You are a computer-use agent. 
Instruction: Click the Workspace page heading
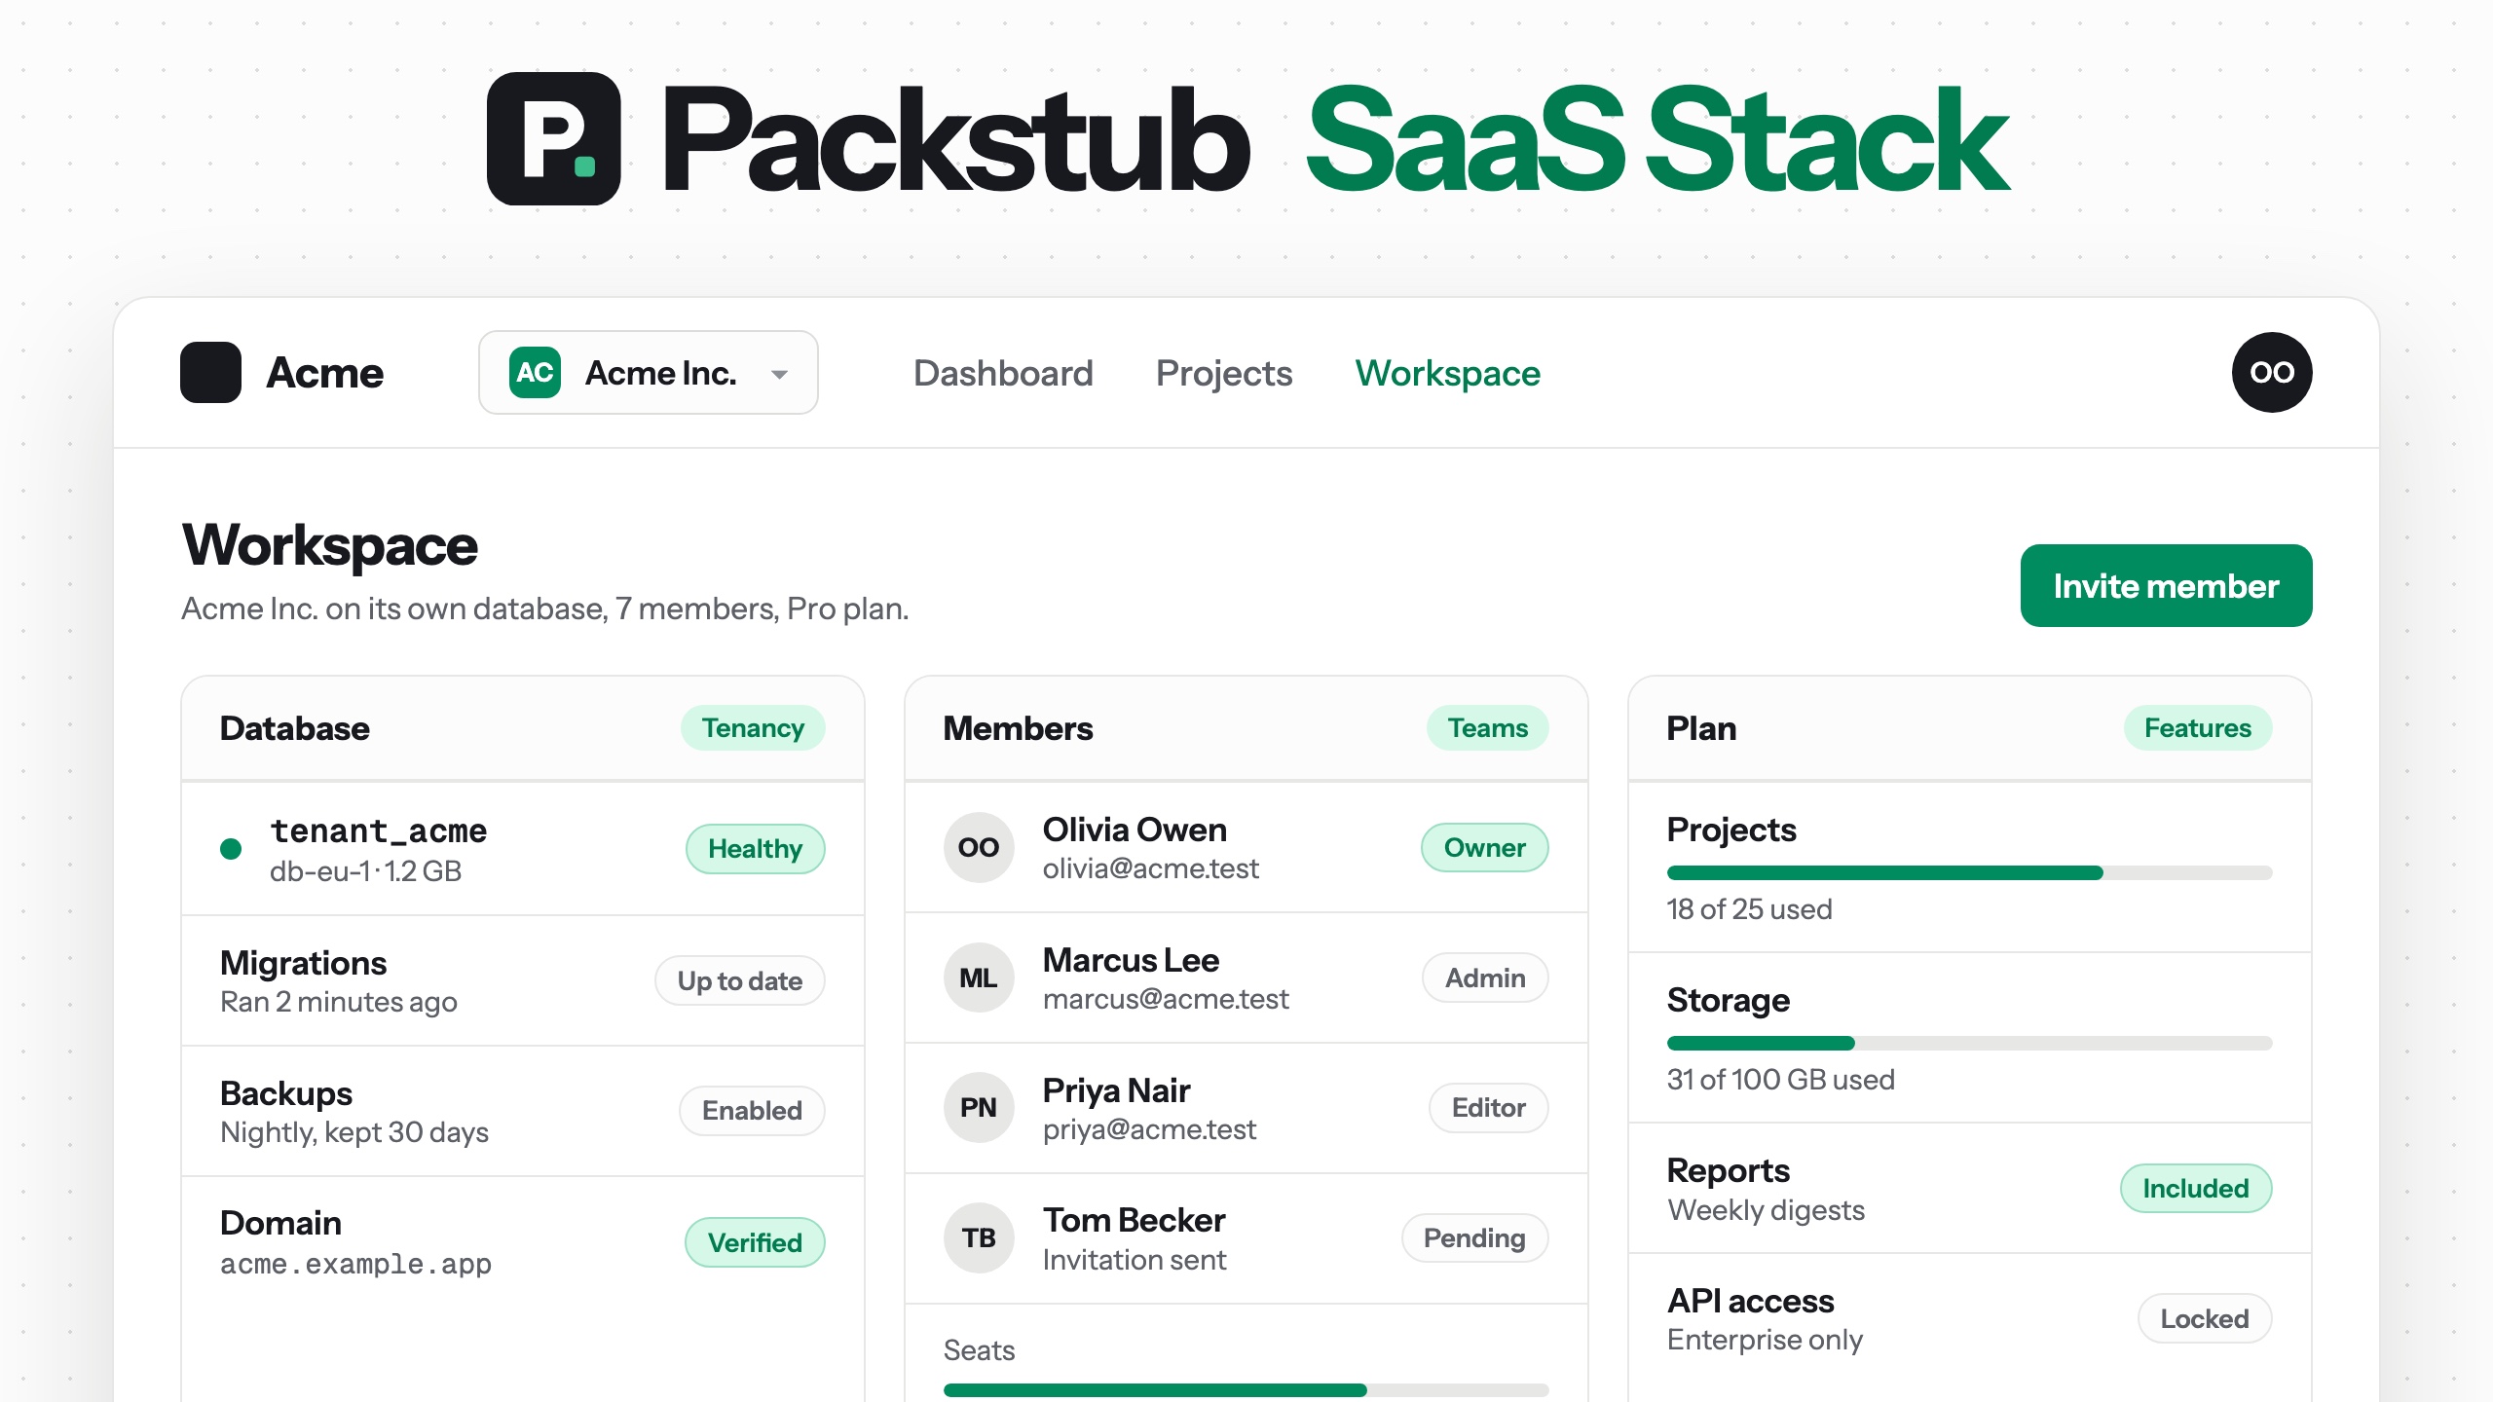329,545
